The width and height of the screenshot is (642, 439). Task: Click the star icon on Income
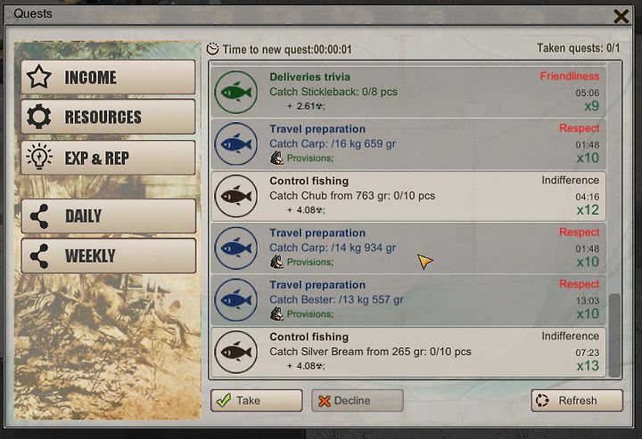[39, 77]
